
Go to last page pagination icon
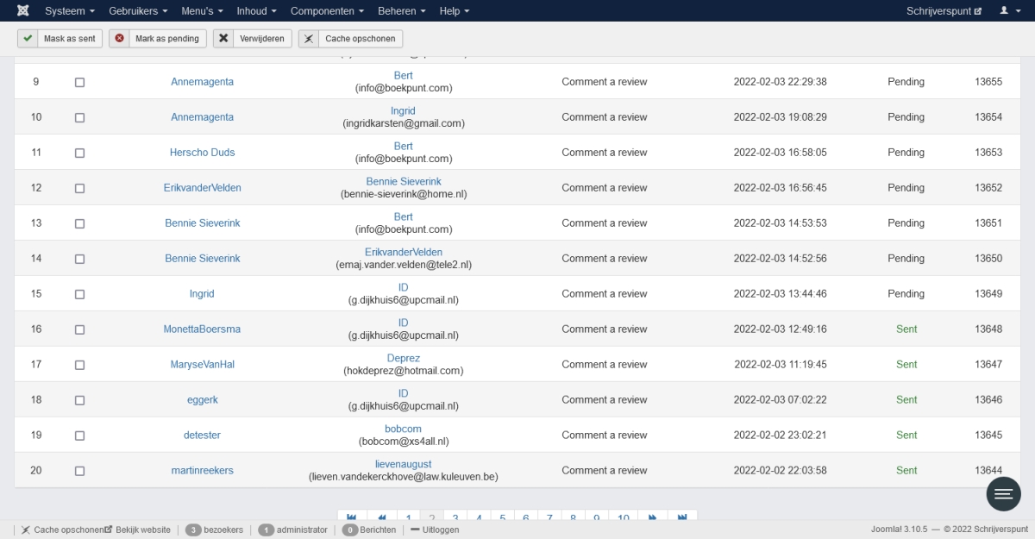682,517
